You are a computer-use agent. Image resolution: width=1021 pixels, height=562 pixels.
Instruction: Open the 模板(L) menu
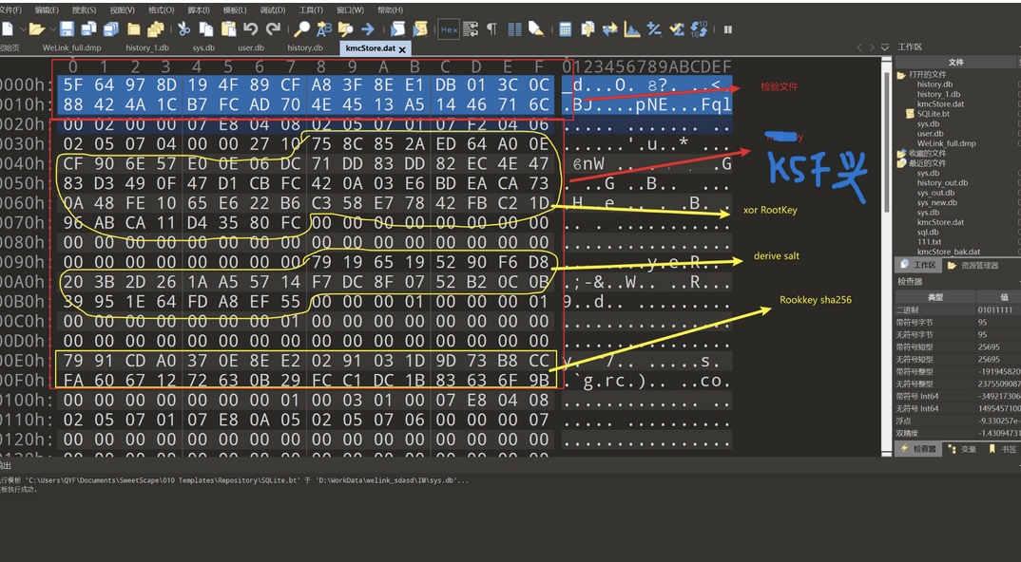click(x=235, y=9)
